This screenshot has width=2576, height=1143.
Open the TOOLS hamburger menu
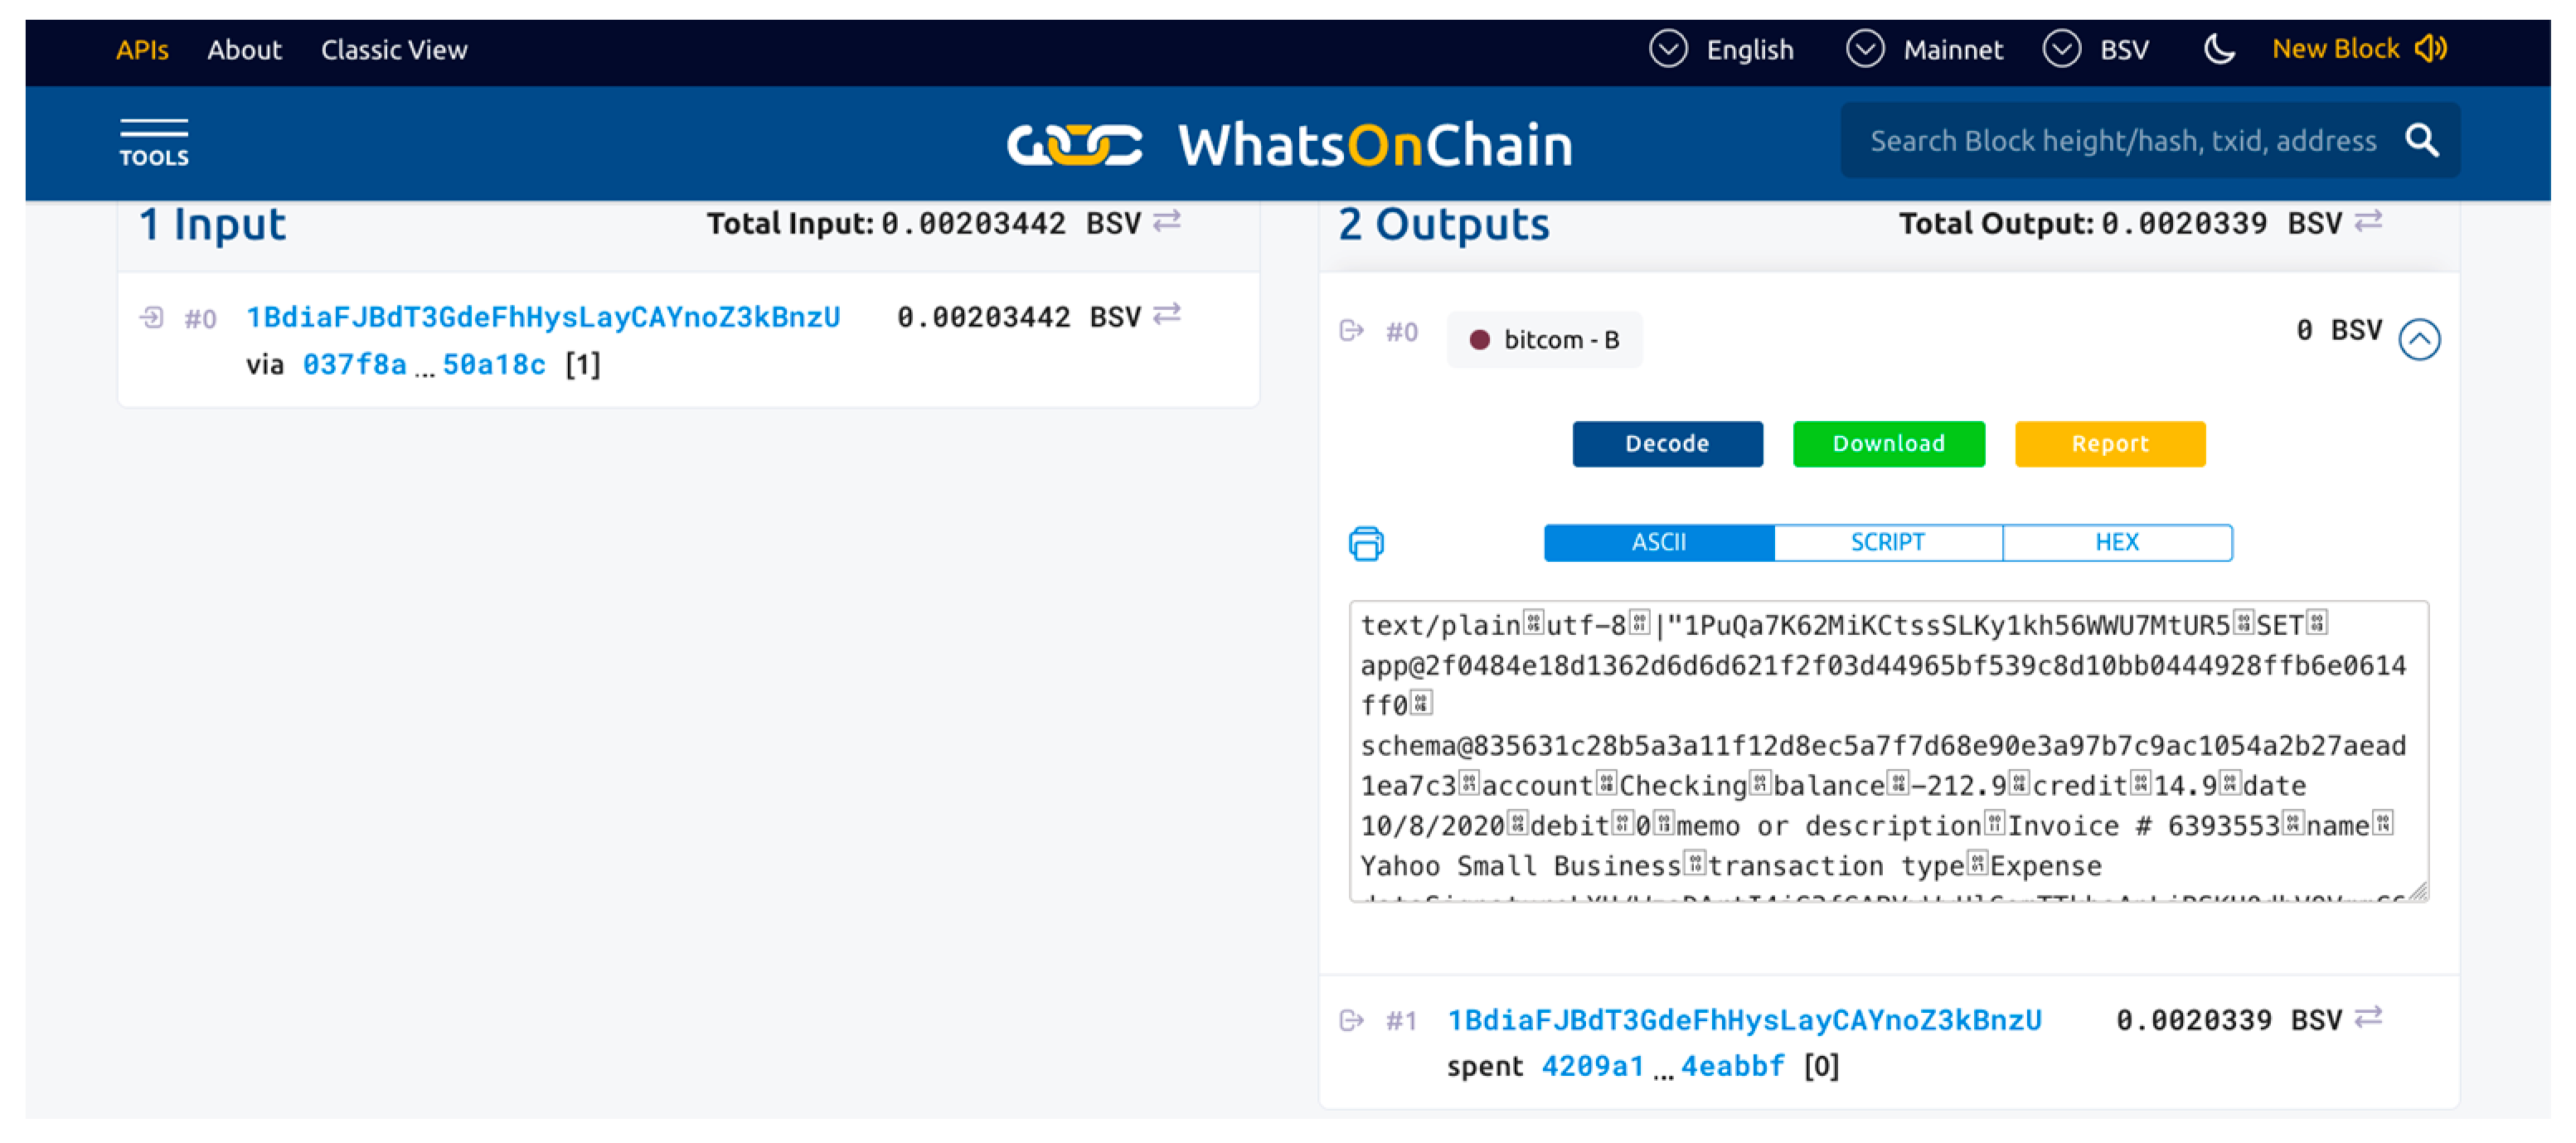coord(153,142)
